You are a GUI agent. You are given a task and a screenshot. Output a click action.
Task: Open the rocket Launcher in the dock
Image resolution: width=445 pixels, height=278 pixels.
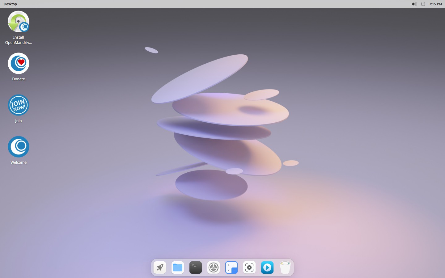(x=160, y=267)
